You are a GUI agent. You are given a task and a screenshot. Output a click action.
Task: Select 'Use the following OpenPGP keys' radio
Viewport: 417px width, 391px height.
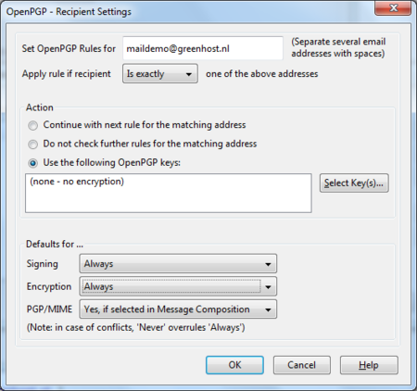point(33,163)
